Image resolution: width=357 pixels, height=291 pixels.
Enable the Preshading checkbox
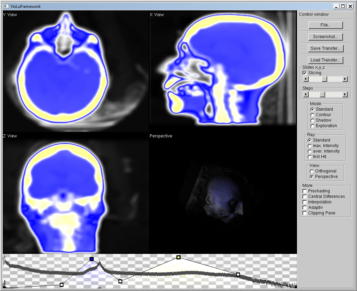(304, 191)
